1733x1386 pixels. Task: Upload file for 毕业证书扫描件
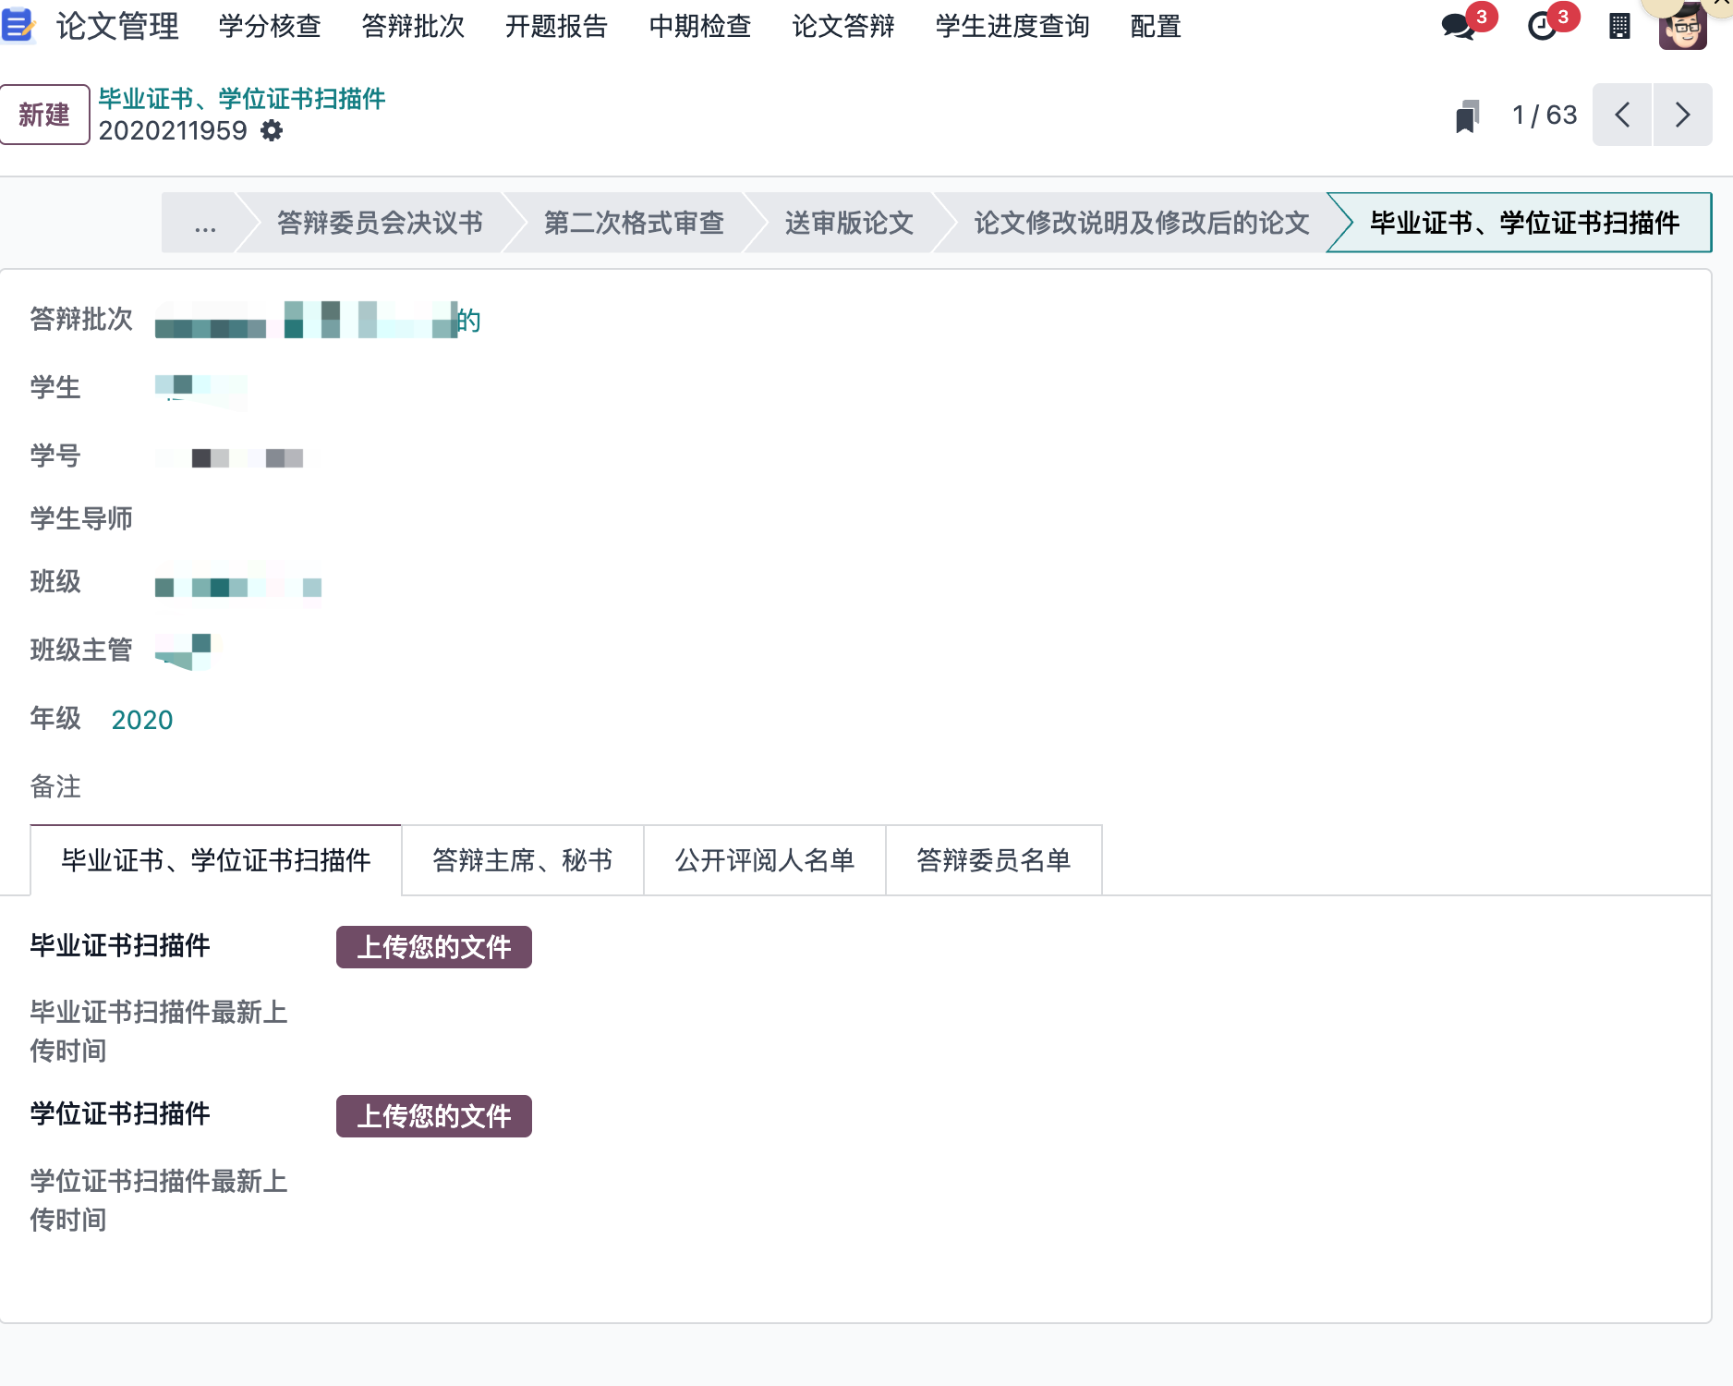(433, 947)
